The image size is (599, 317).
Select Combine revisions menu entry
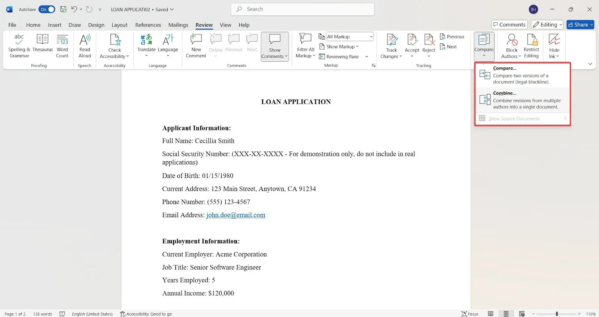(523, 100)
